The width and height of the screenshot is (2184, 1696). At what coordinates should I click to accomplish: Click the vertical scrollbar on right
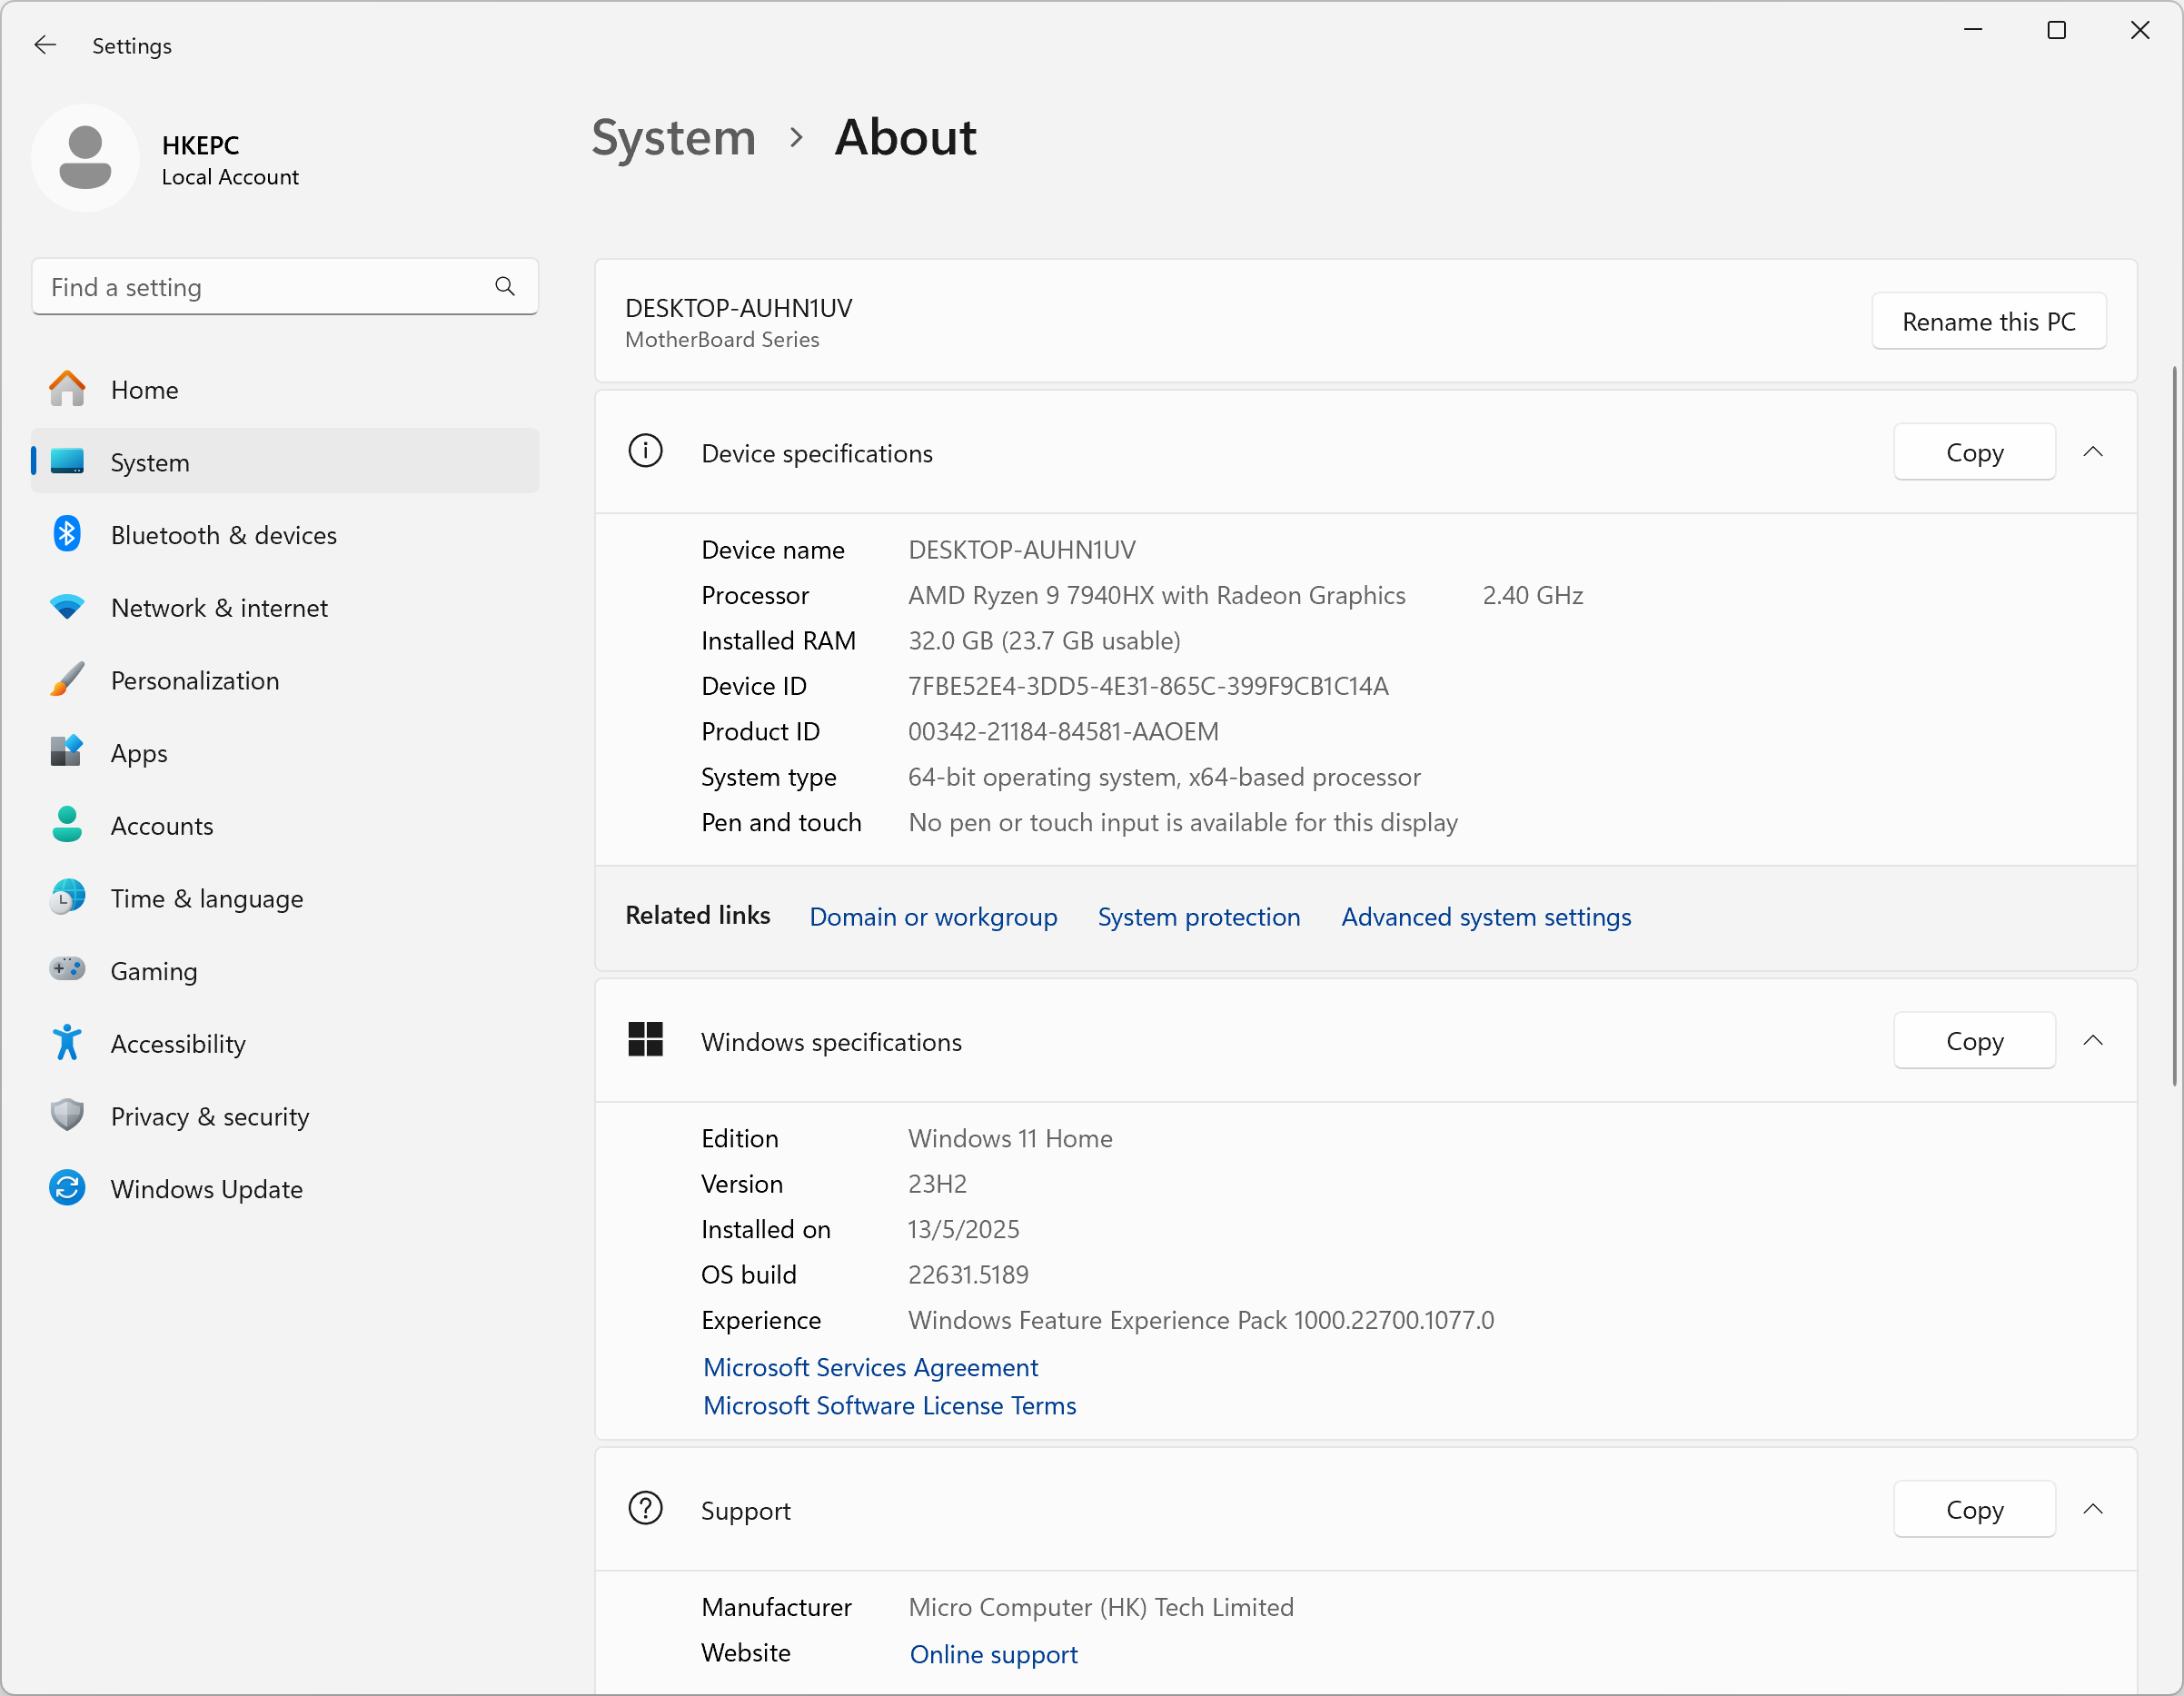(x=2175, y=725)
